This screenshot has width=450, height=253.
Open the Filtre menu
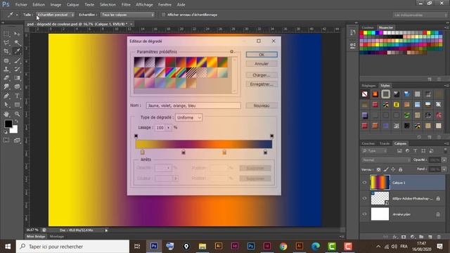click(x=126, y=5)
